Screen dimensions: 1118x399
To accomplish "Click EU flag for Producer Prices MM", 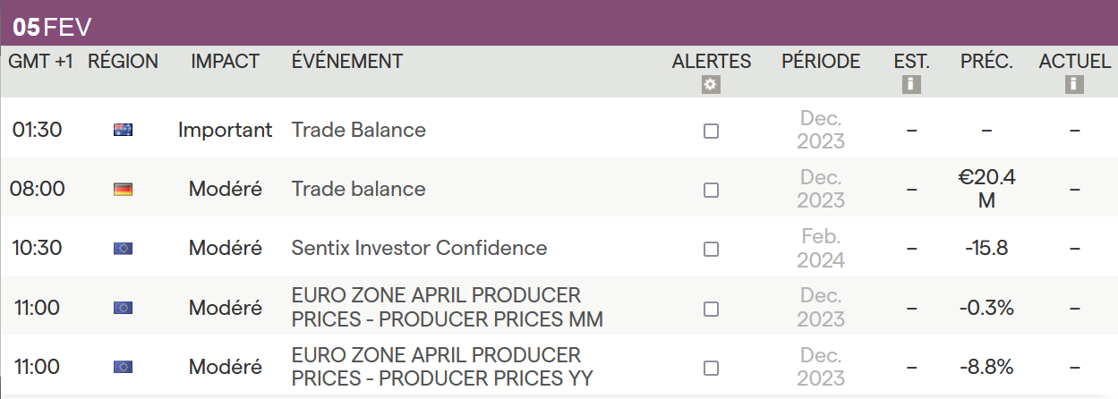I will point(123,308).
